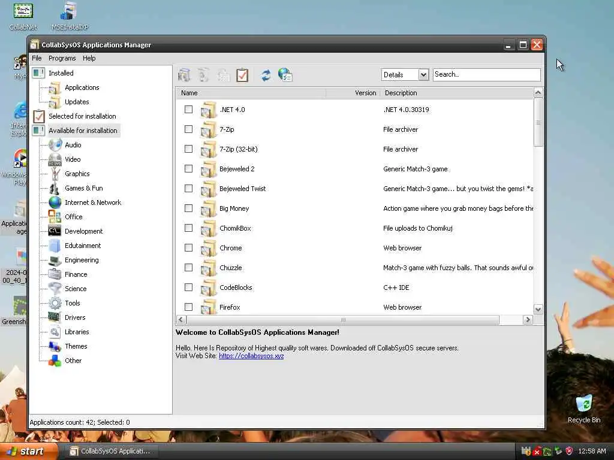This screenshot has height=460, width=614.
Task: Open installed Applications list
Action: (82, 87)
